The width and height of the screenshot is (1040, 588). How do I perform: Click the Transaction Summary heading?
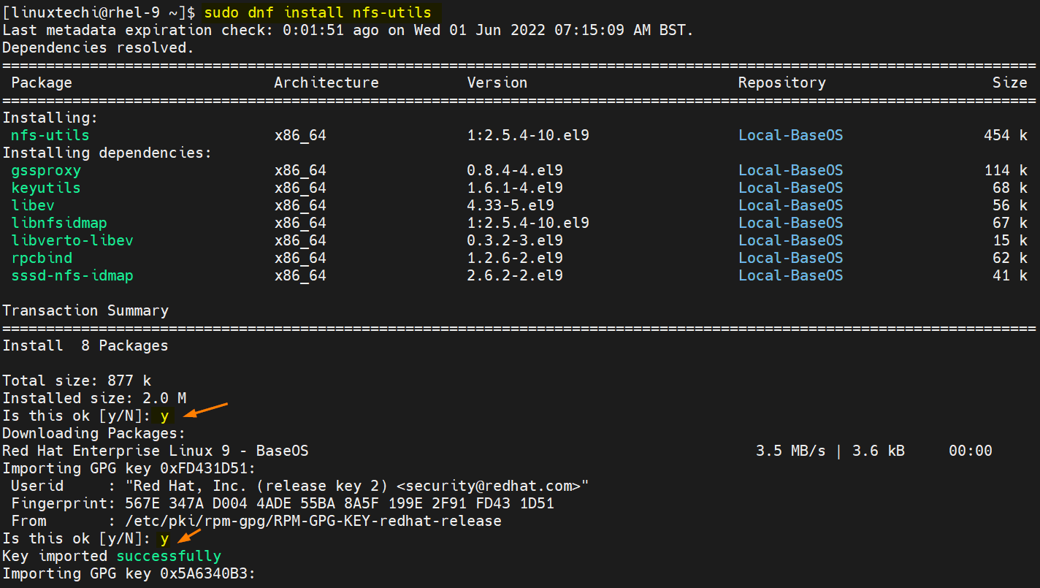pos(85,310)
